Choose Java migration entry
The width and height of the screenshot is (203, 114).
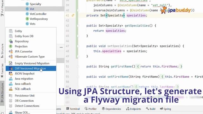(x=31, y=79)
